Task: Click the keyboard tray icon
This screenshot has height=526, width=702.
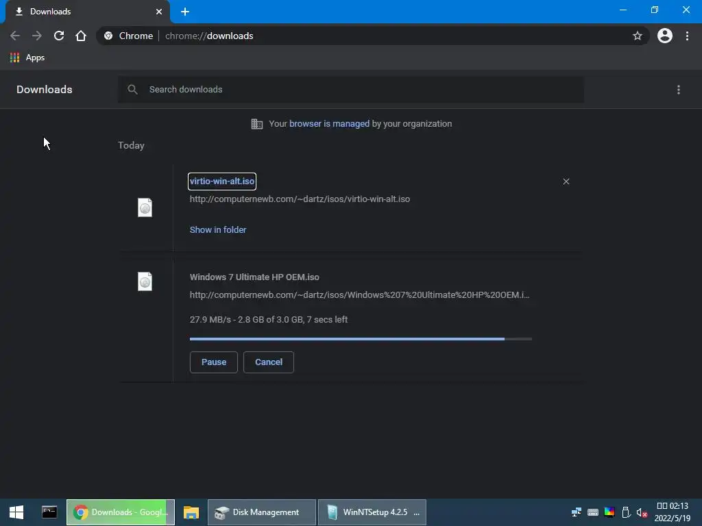Action: click(593, 512)
